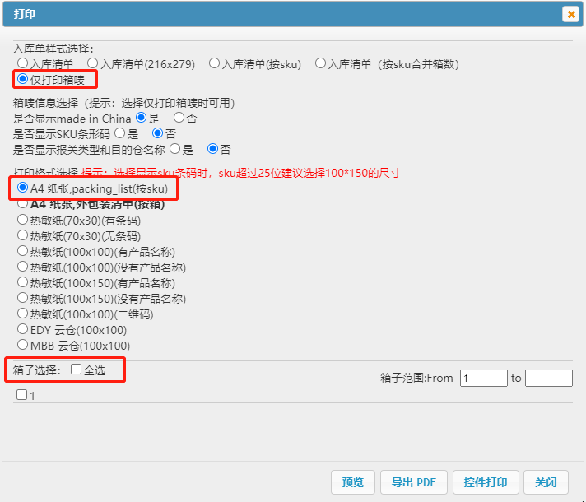The image size is (586, 502).
Task: Choose EDY 云仓(100x100) format
Action: pyautogui.click(x=23, y=329)
